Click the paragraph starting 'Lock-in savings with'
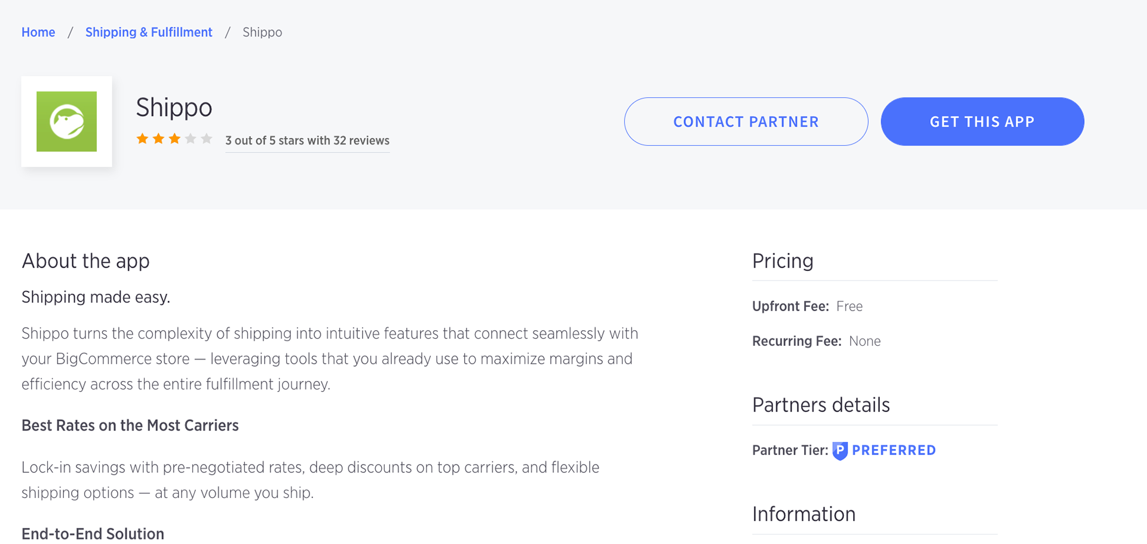This screenshot has width=1147, height=544. [311, 480]
